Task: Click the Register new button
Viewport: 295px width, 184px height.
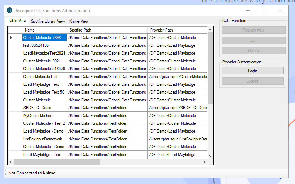Action: click(254, 30)
